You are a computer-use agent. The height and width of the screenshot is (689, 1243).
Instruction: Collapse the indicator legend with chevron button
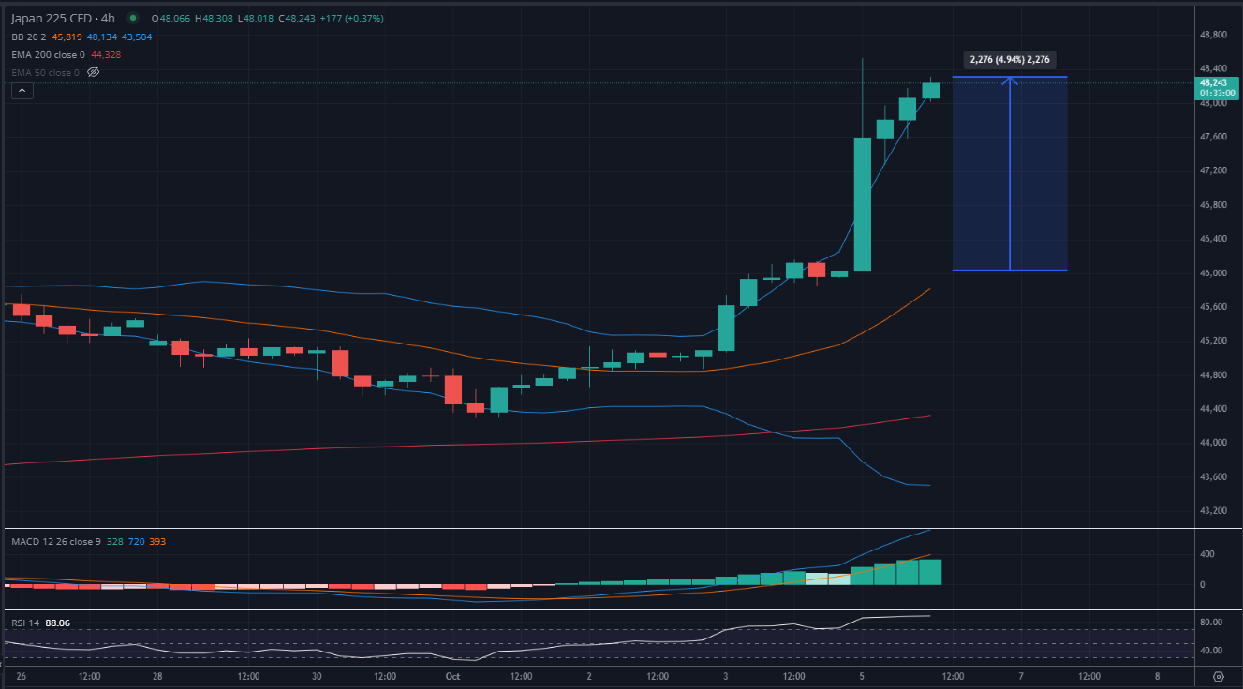pyautogui.click(x=22, y=91)
